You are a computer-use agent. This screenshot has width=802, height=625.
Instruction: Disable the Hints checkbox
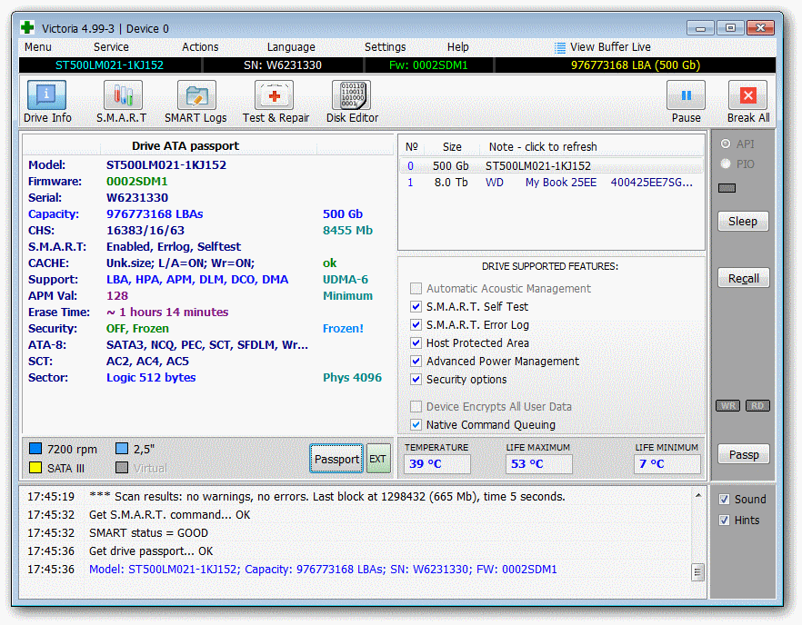(724, 521)
